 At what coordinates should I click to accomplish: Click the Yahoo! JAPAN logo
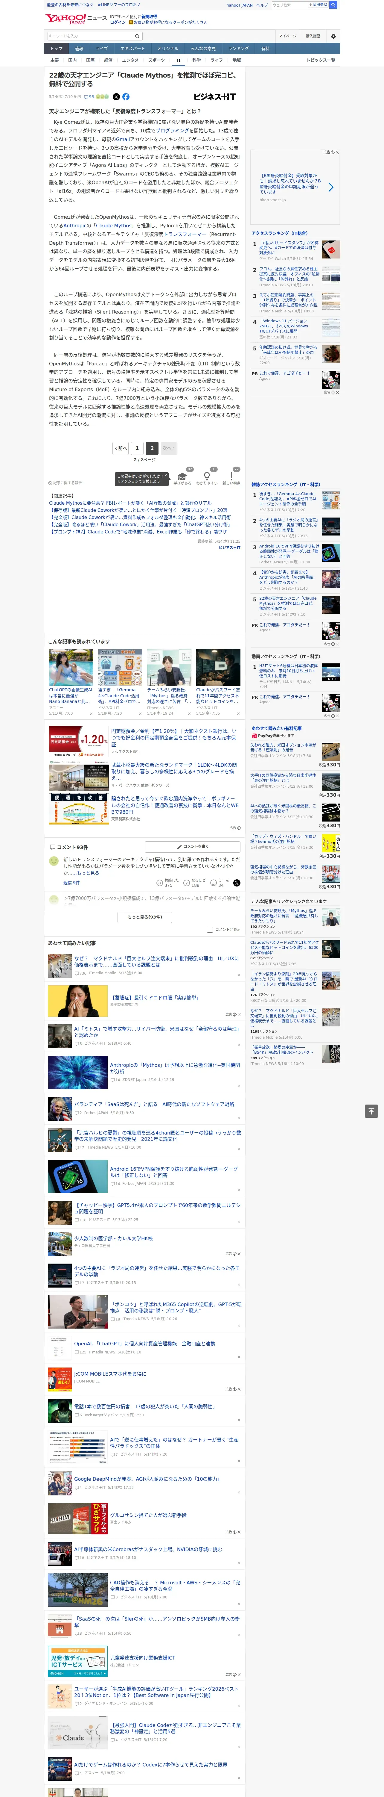66,19
